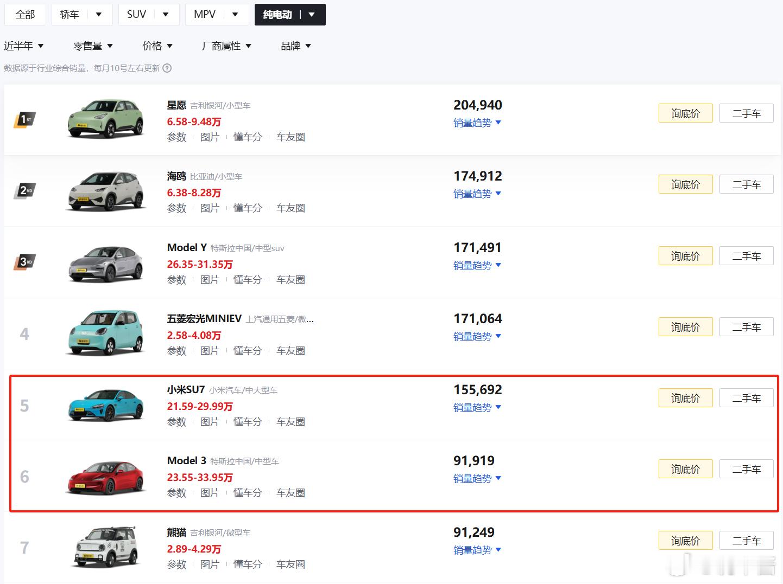Click 二手车 for 星愿
This screenshot has width=783, height=584.
pyautogui.click(x=747, y=113)
